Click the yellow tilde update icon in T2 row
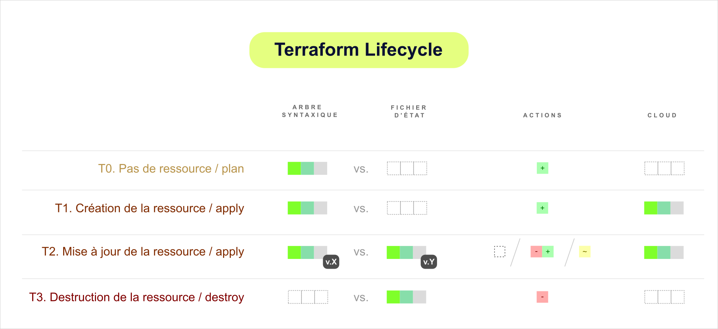718x329 pixels. click(x=585, y=252)
